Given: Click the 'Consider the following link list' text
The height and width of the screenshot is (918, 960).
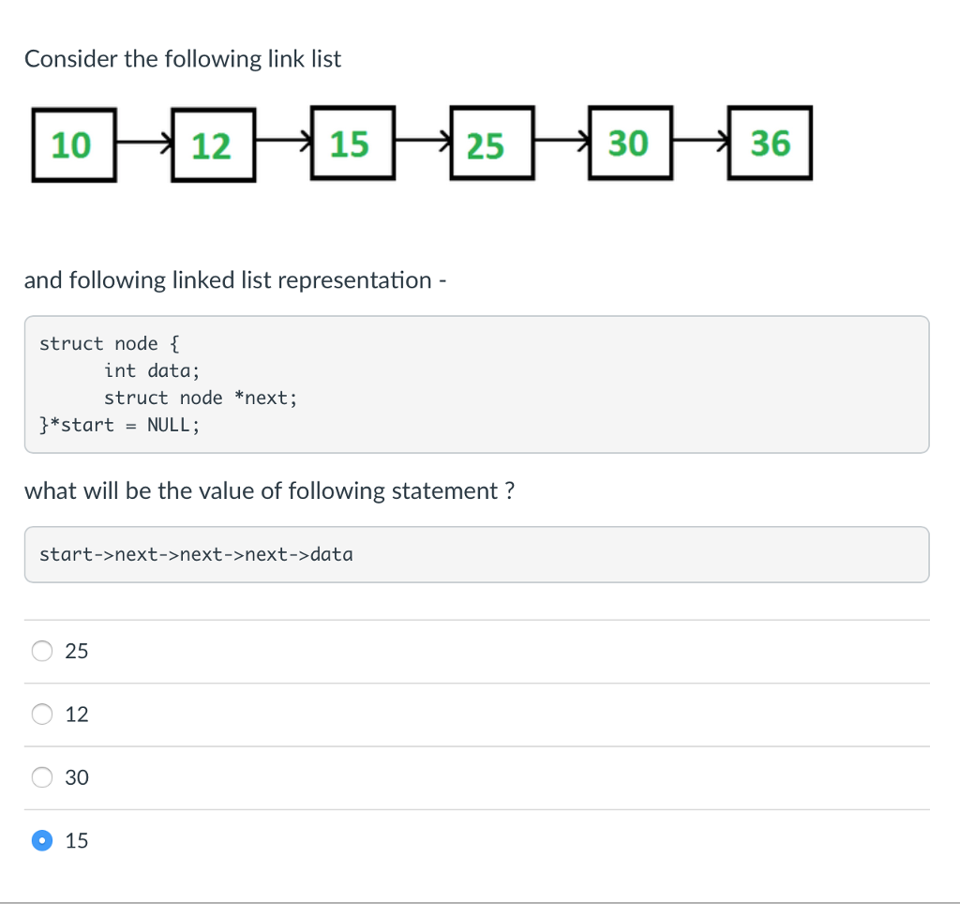Looking at the screenshot, I should [x=183, y=59].
